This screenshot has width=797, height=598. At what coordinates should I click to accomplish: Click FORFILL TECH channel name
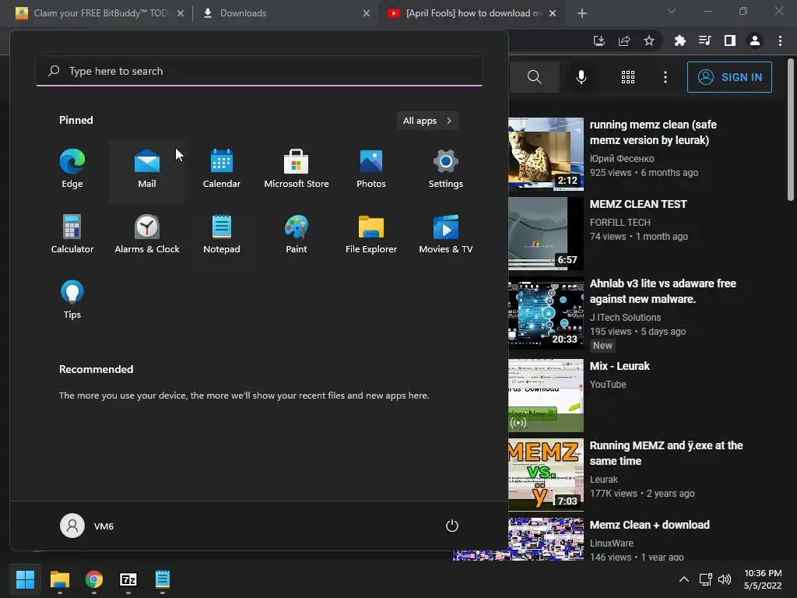coord(620,222)
